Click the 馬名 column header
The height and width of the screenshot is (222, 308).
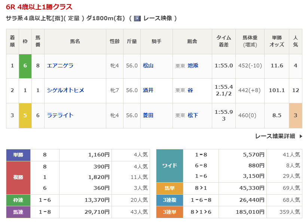(75, 41)
